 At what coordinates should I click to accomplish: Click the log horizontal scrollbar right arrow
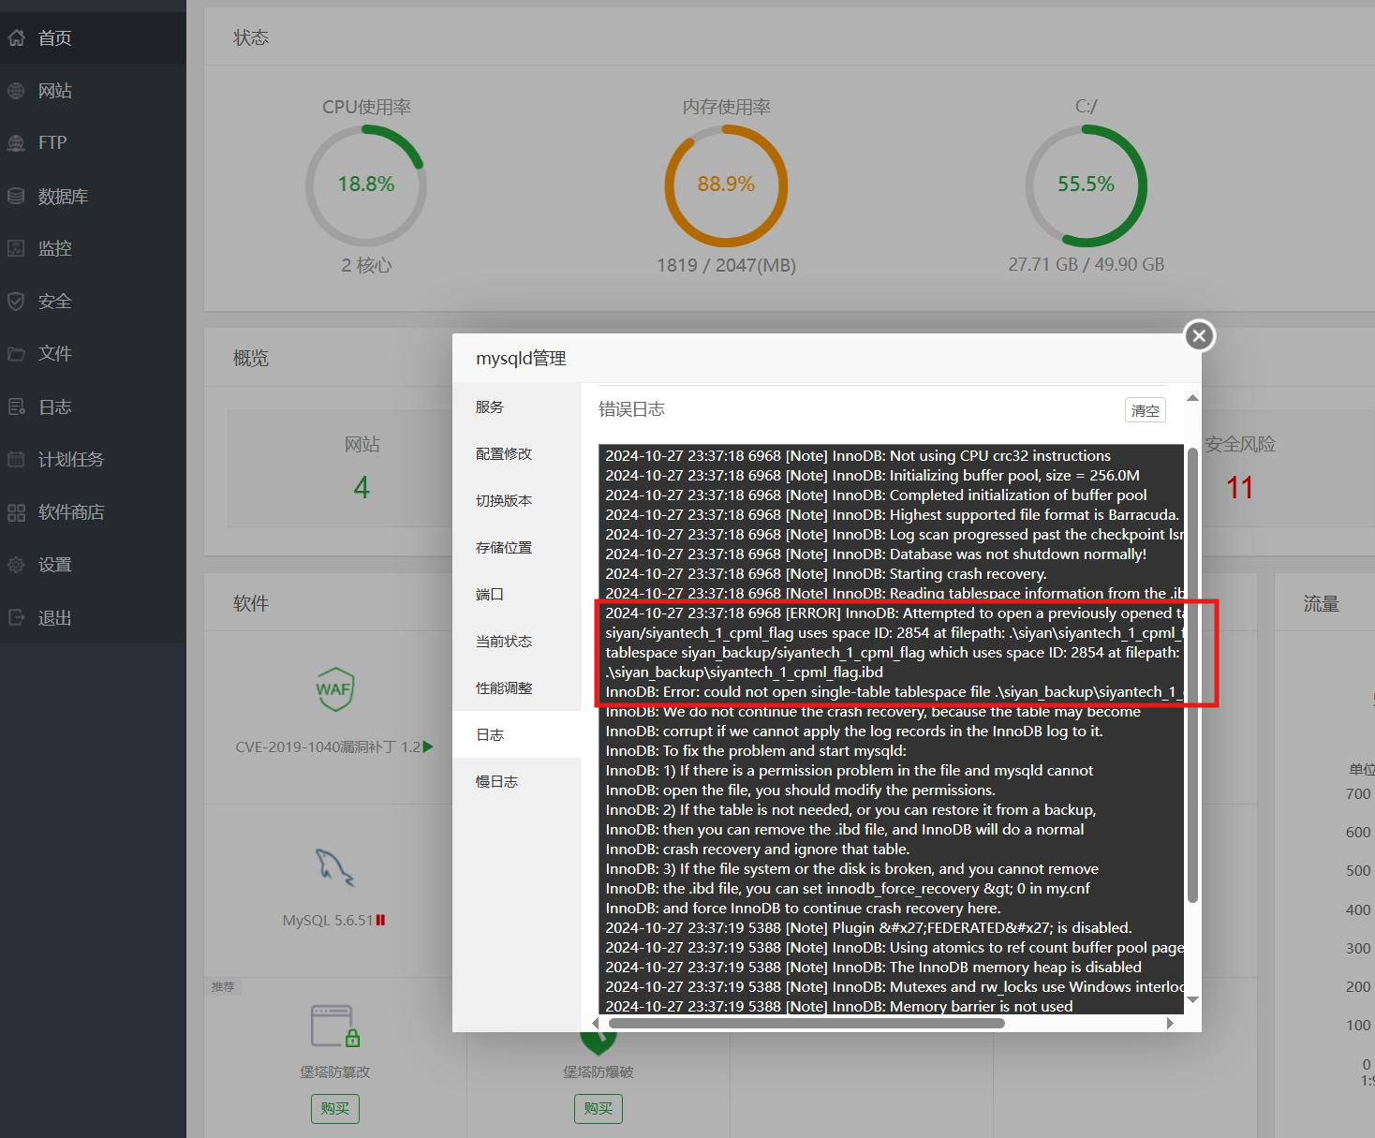point(1170,1024)
